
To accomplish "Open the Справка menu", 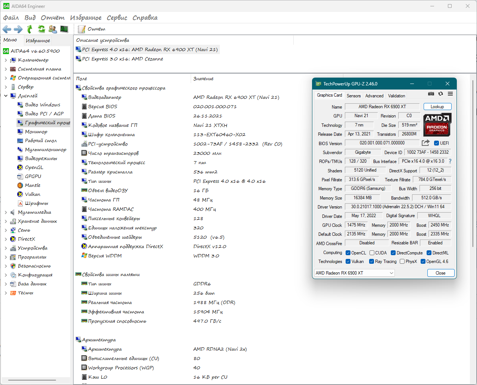I will pos(145,18).
